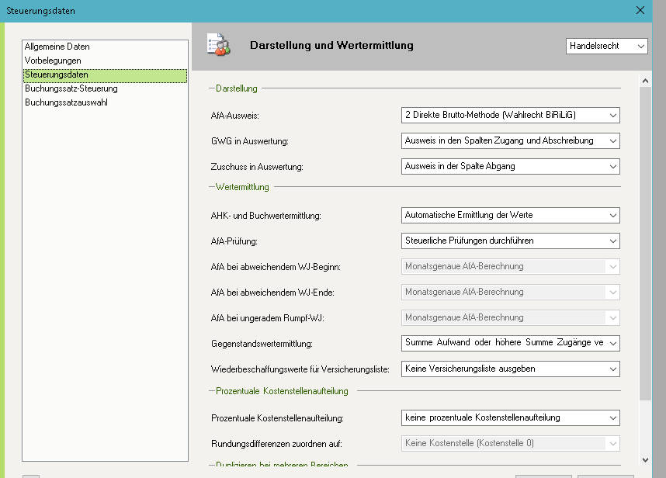Open Vorbelegungen section in left list
This screenshot has width=666, height=478.
coord(53,61)
